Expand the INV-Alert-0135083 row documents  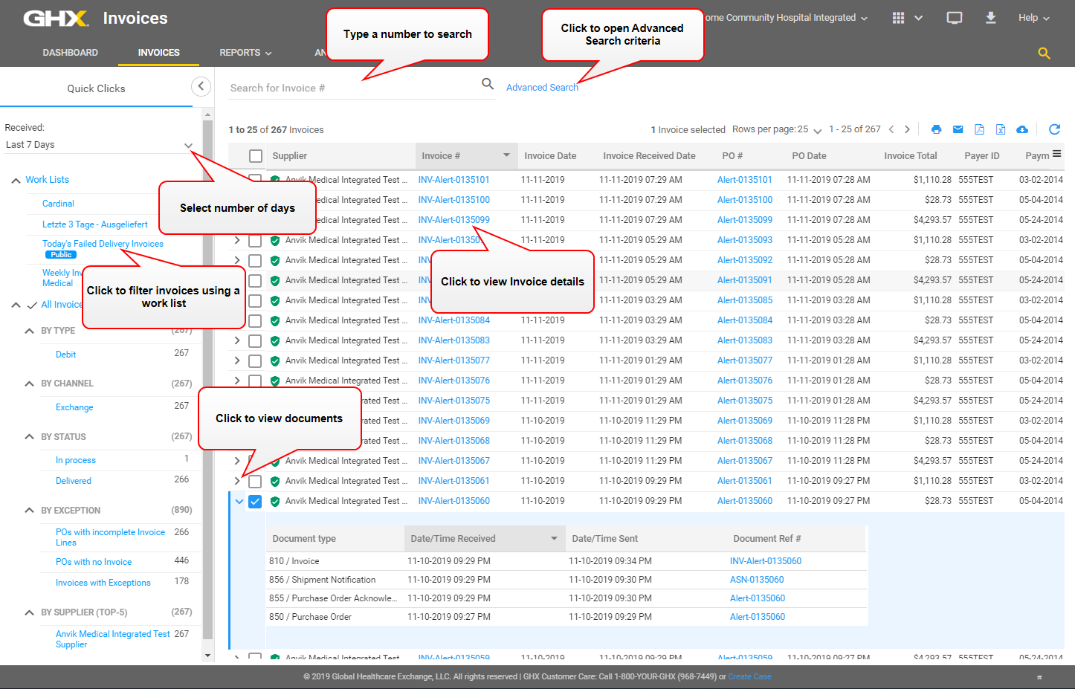pos(237,340)
